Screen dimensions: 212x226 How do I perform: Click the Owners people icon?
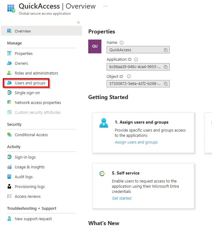pos(9,63)
